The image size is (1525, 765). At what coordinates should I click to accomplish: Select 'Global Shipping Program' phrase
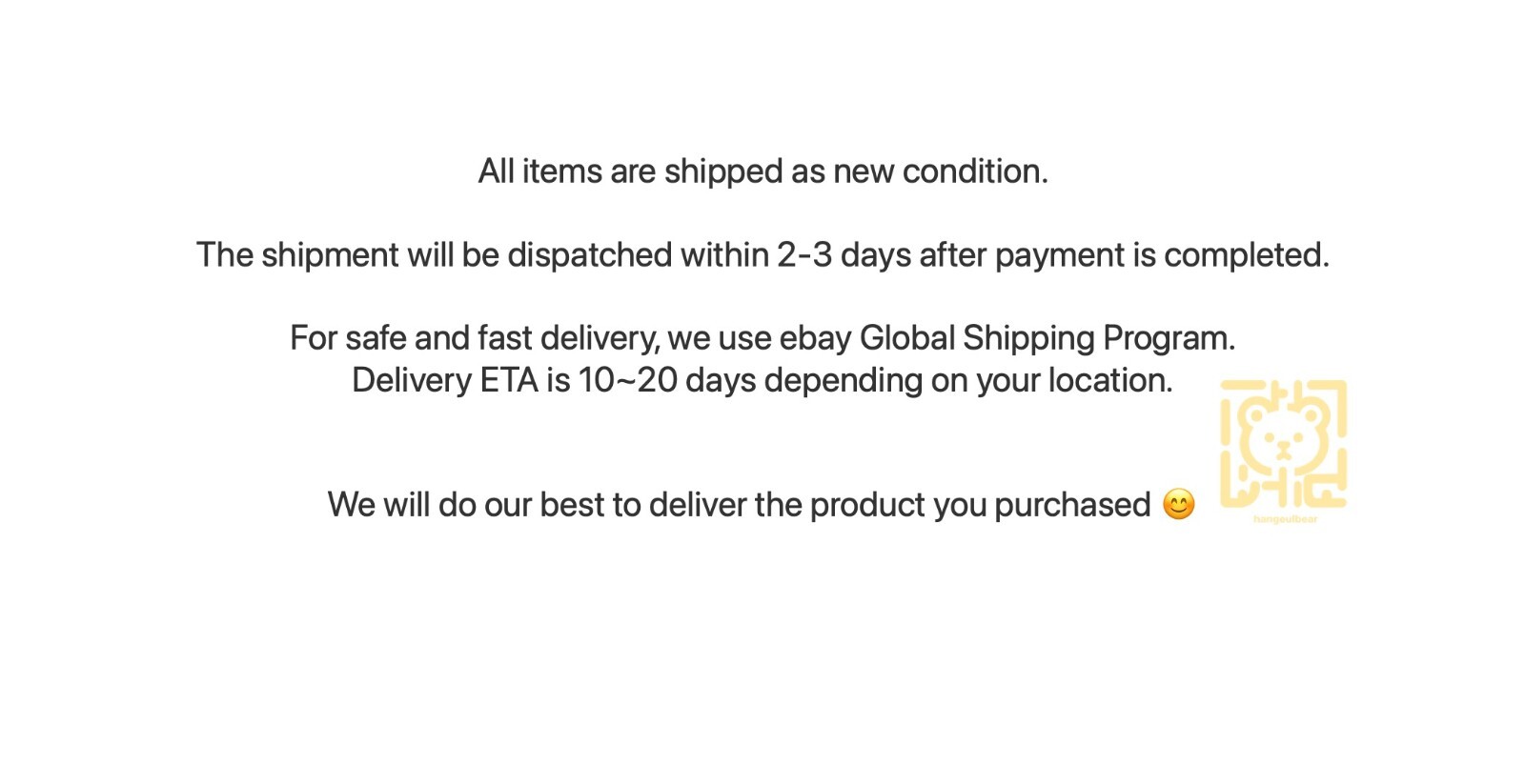(x=1044, y=338)
